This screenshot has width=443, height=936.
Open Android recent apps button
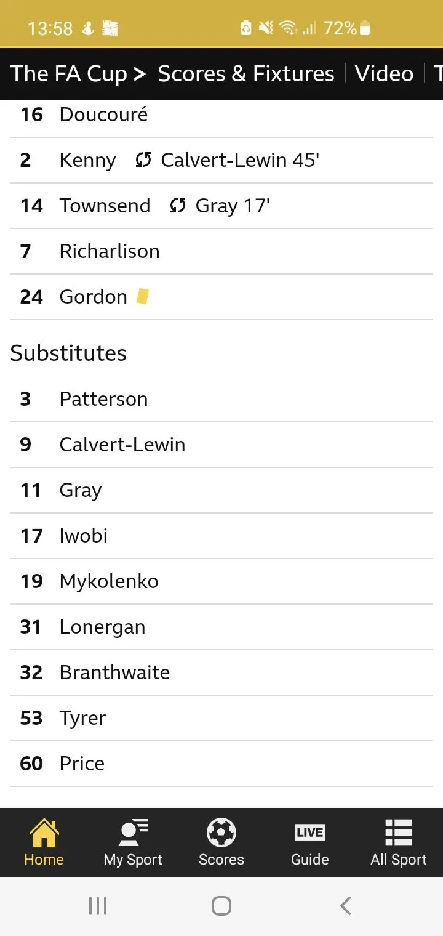(x=98, y=906)
